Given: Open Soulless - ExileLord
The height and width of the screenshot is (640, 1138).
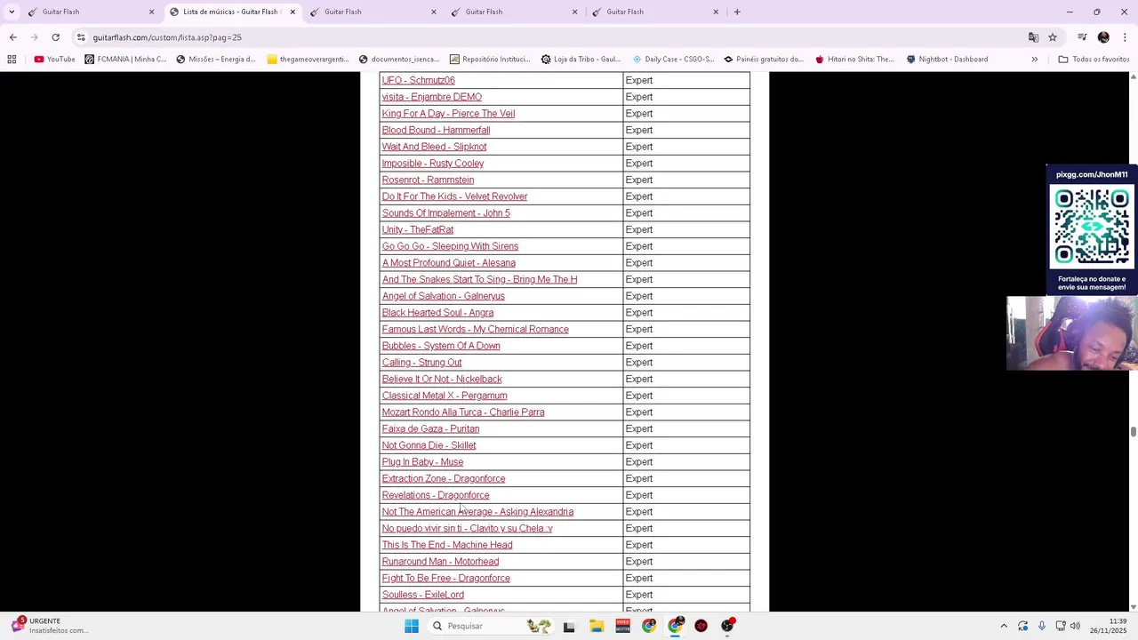Looking at the screenshot, I should click(x=422, y=595).
